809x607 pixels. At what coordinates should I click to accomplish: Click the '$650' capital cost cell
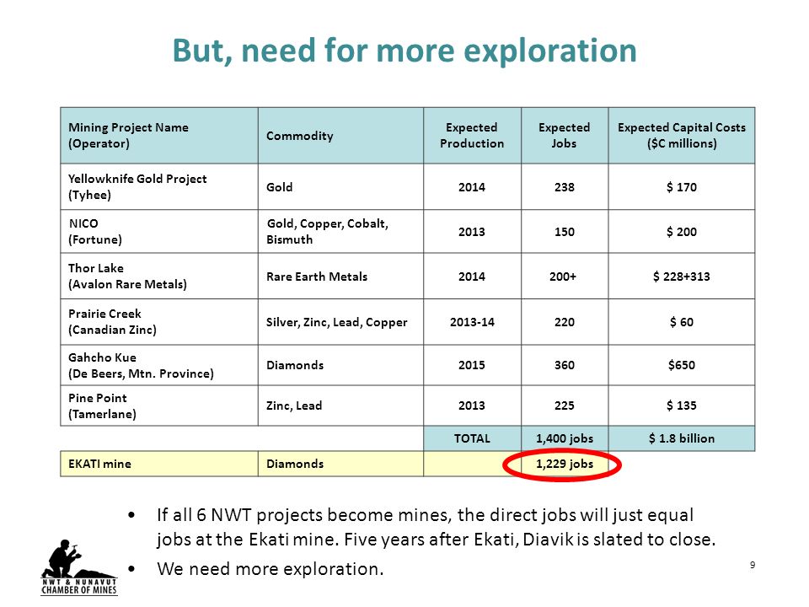tap(682, 365)
